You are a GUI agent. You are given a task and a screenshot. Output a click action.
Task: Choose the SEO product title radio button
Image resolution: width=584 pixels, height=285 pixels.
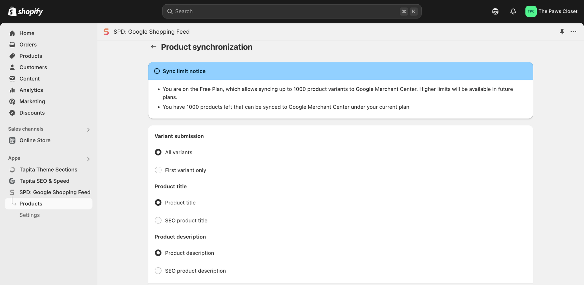pos(158,221)
